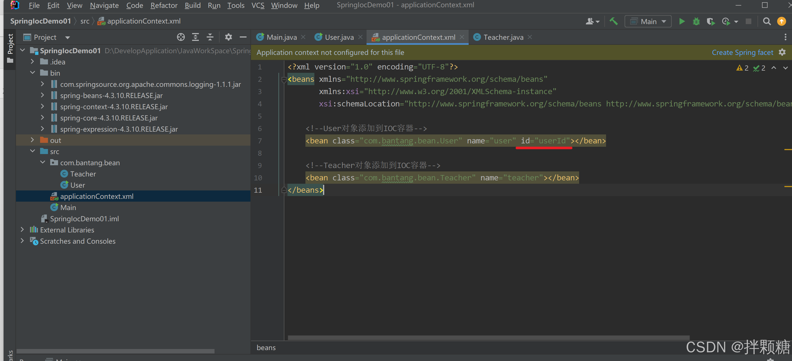Switch to the Teacher.java tab

click(x=503, y=38)
